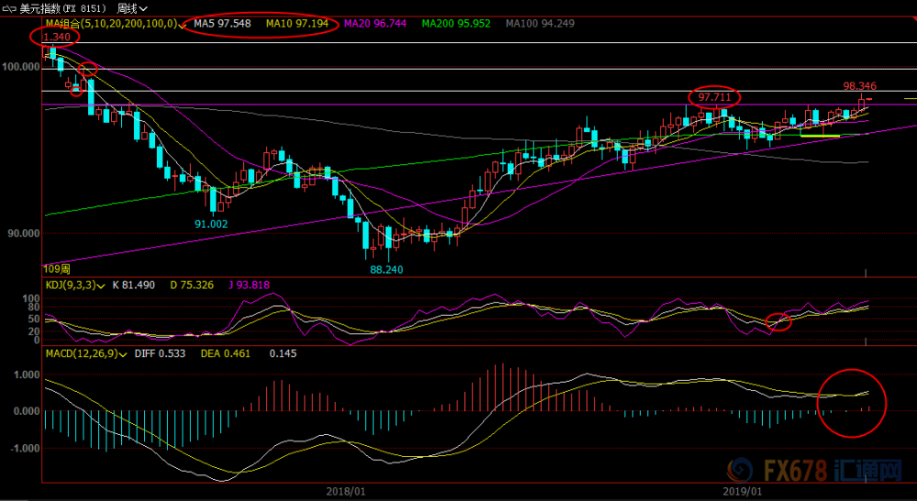The width and height of the screenshot is (917, 501).
Task: Click the FX678 汇通网 watermark logo
Action: [814, 470]
